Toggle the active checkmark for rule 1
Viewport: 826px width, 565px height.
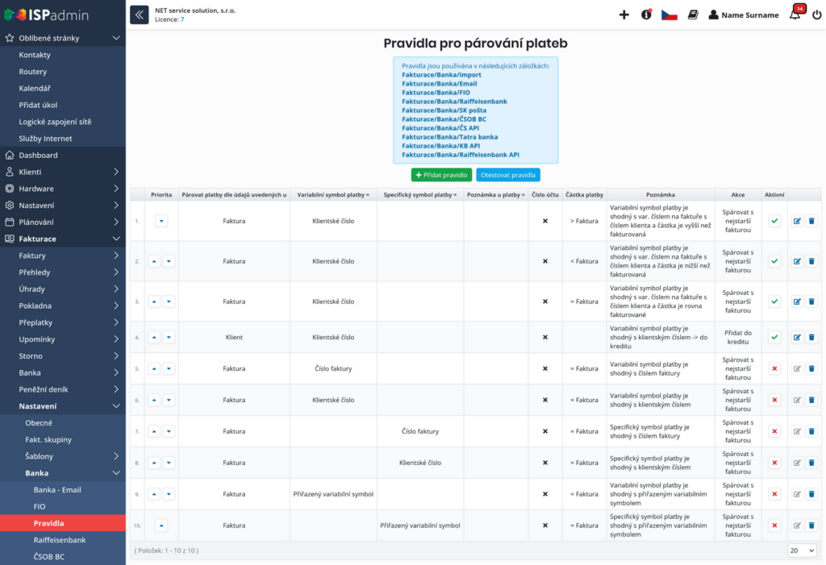[x=774, y=221]
